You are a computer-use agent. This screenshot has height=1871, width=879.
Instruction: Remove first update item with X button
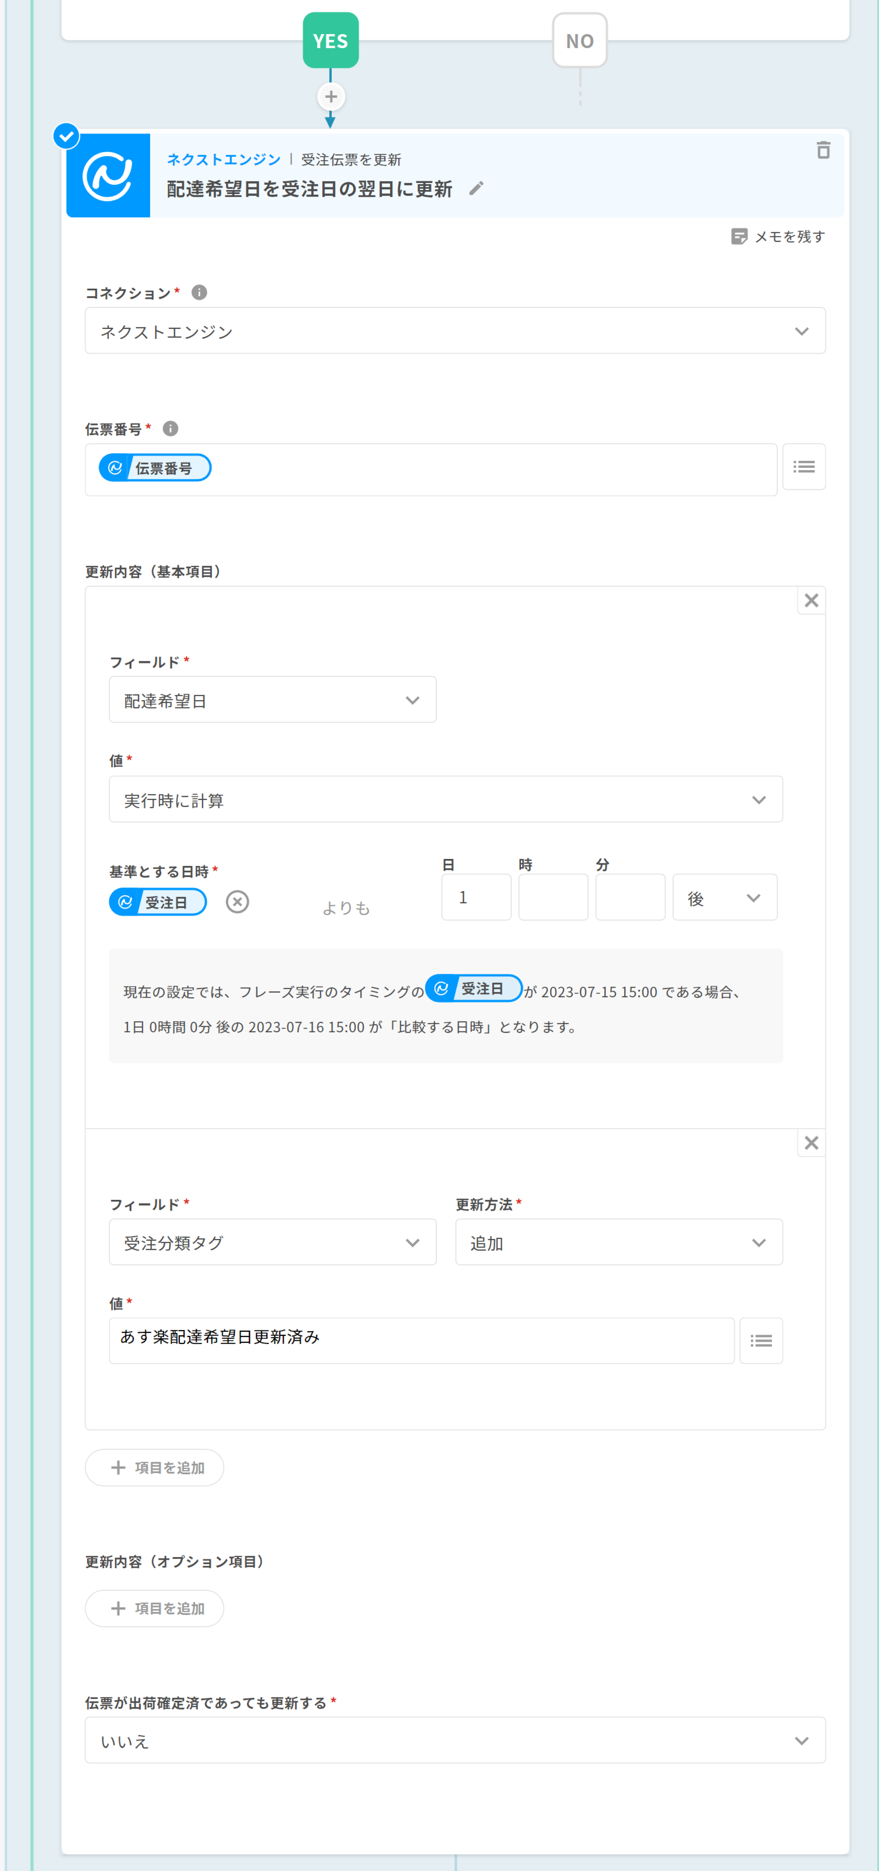pyautogui.click(x=811, y=601)
